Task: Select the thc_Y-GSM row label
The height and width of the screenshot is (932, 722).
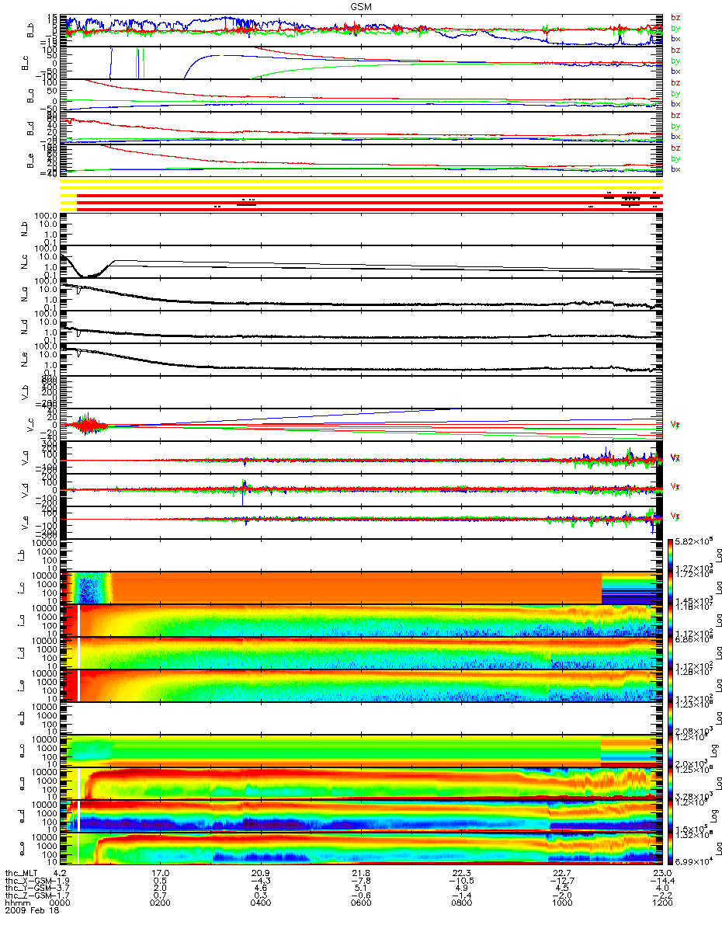Action: pos(28,889)
